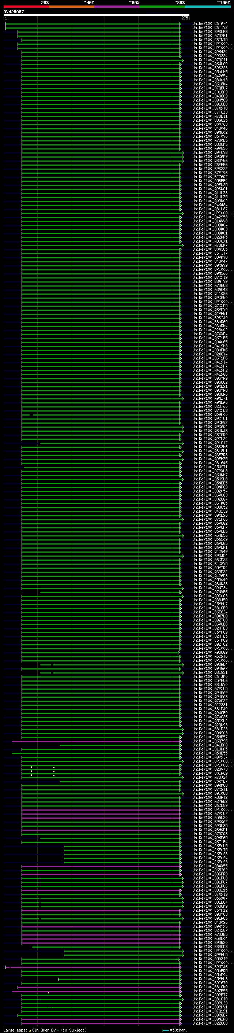Select the UniRef100_Q42654 entry
The image size is (234, 1033).
tap(210, 76)
